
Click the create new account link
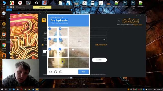click(x=138, y=25)
